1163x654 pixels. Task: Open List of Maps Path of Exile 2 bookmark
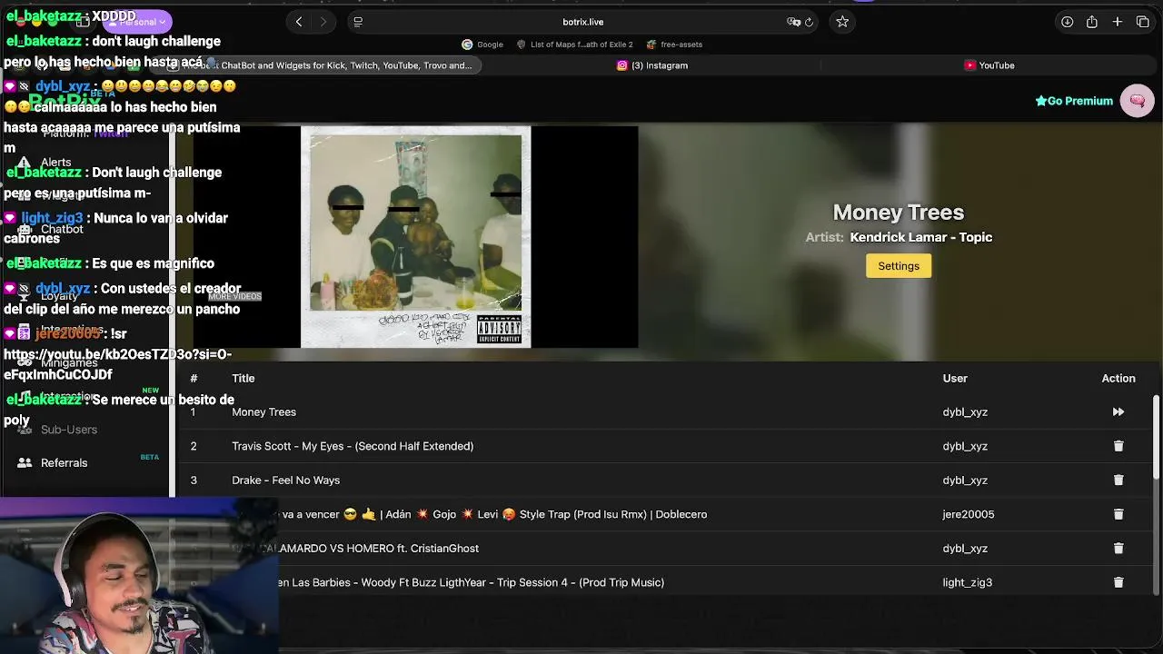(x=575, y=45)
